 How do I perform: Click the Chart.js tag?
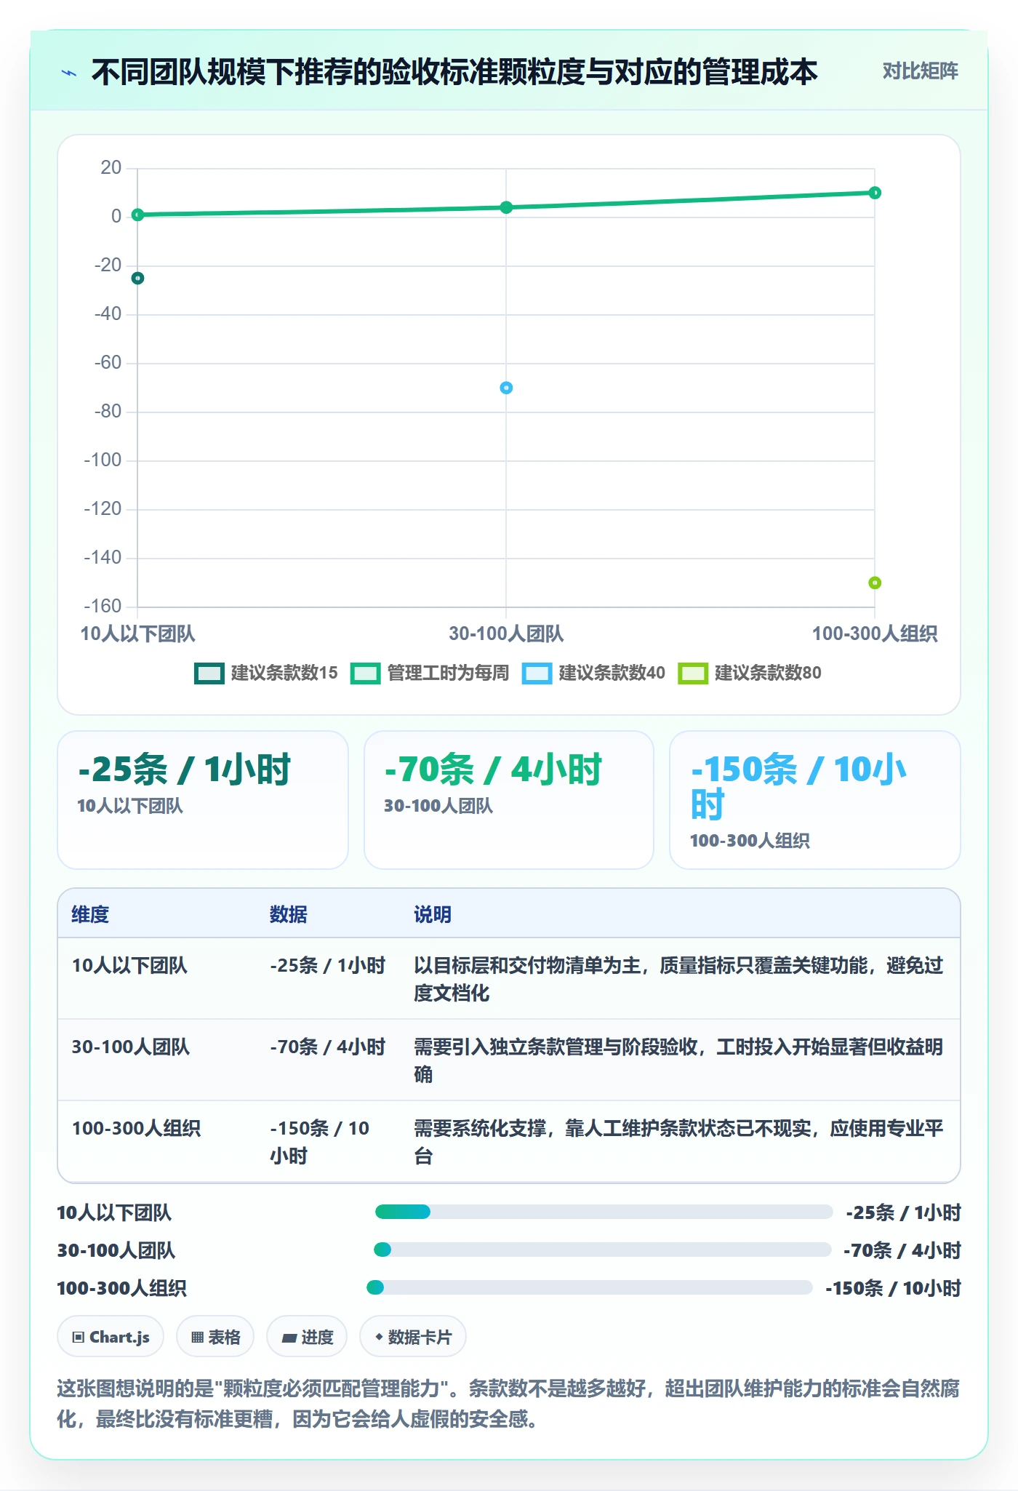pos(111,1337)
